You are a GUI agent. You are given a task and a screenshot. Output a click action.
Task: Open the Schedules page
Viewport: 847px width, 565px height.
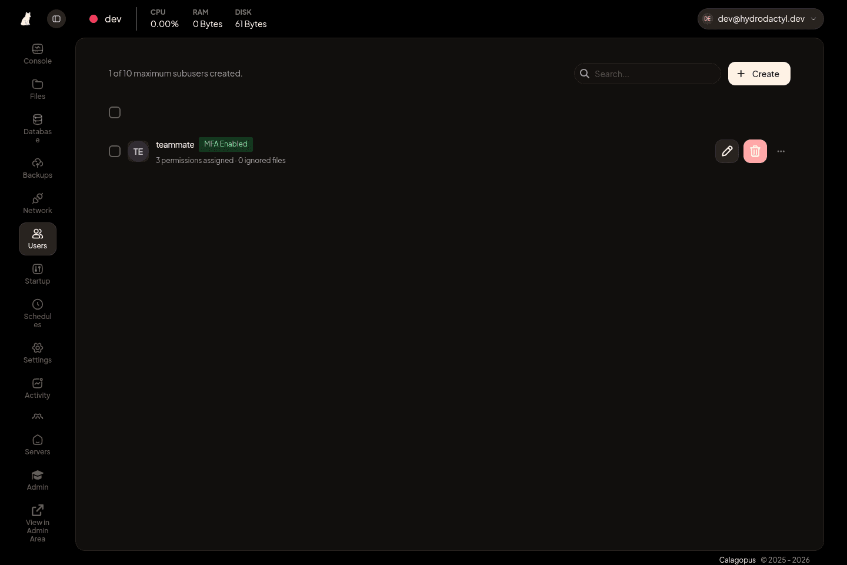pyautogui.click(x=38, y=313)
